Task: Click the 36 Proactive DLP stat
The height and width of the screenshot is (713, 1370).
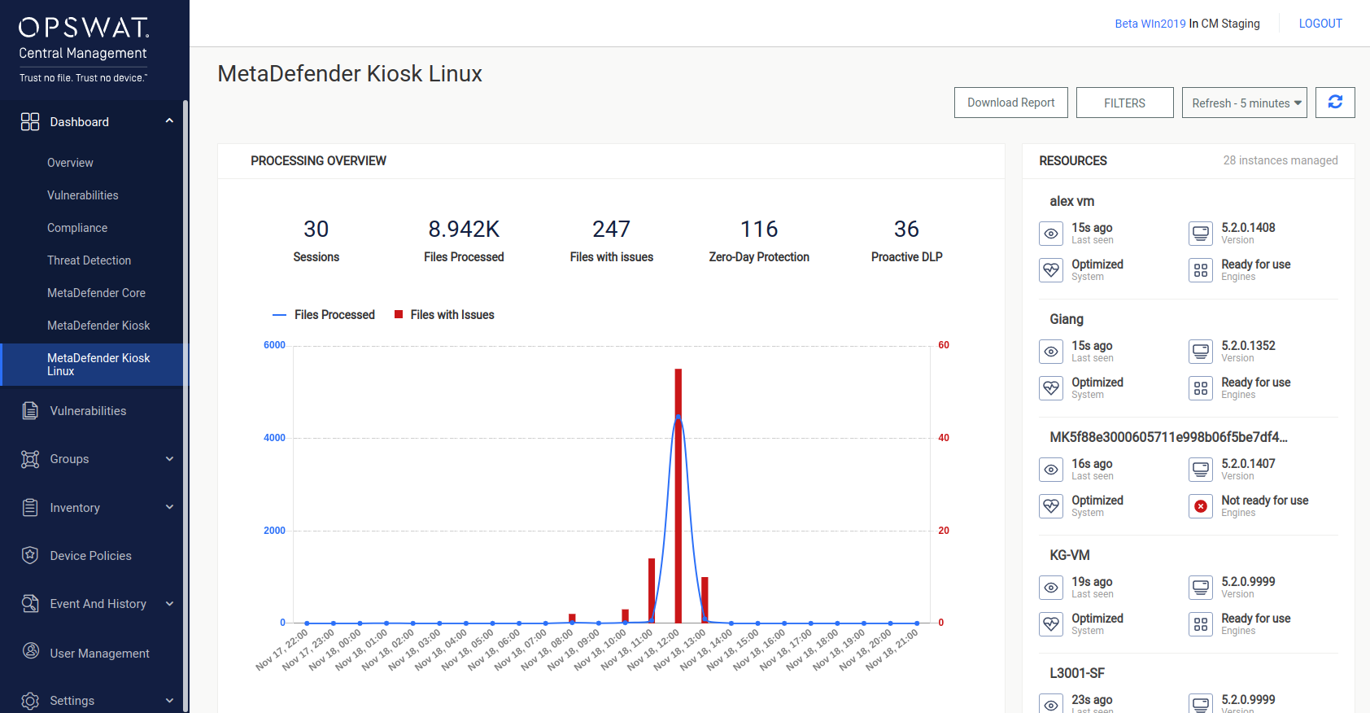Action: coord(906,242)
